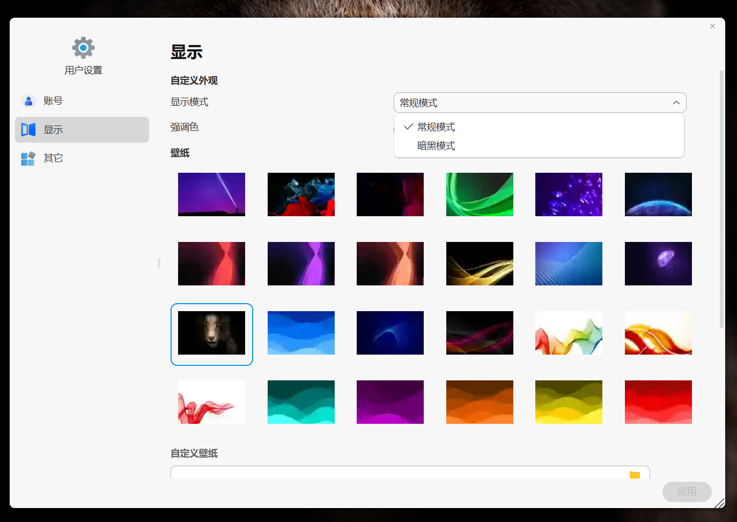
Task: Click the vertical scrollbar of settings panel
Action: [x=721, y=198]
